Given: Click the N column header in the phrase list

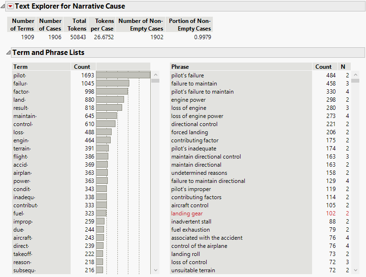Looking at the screenshot, I should [x=343, y=67].
